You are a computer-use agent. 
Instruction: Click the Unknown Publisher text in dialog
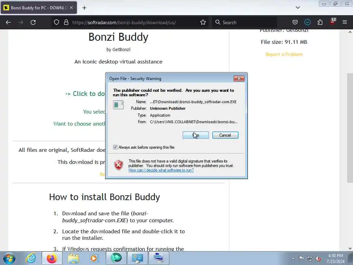pos(168,108)
